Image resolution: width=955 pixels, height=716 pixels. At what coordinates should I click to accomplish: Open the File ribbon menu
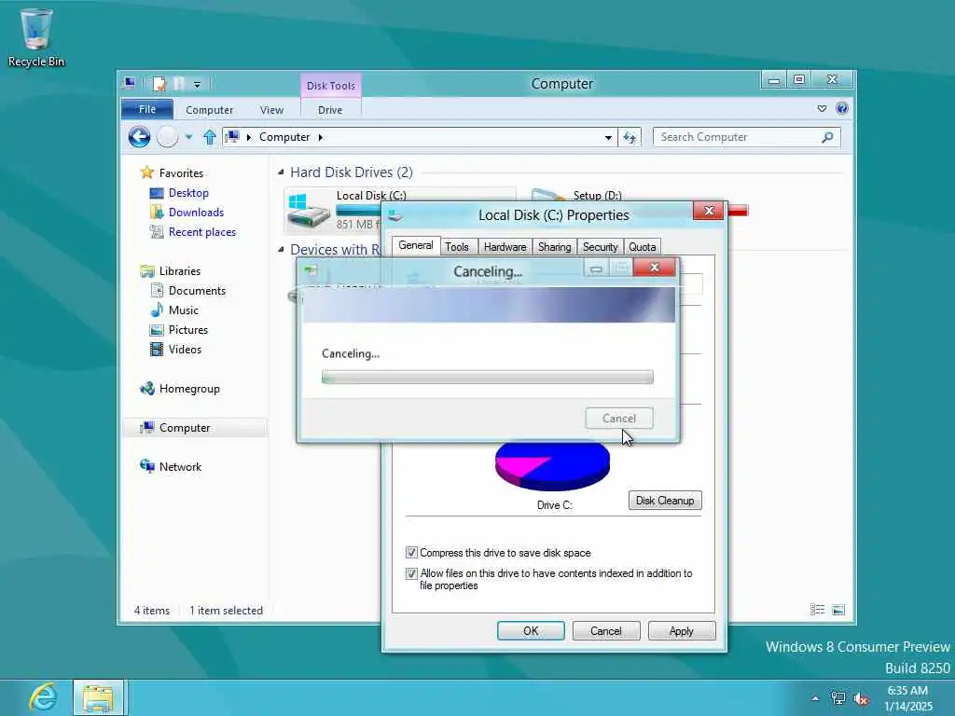pyautogui.click(x=147, y=110)
